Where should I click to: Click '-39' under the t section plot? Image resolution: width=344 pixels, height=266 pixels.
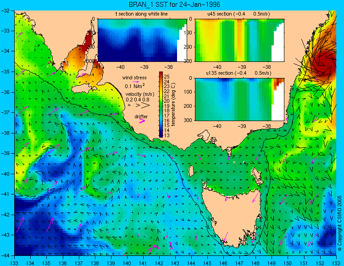click(144, 67)
